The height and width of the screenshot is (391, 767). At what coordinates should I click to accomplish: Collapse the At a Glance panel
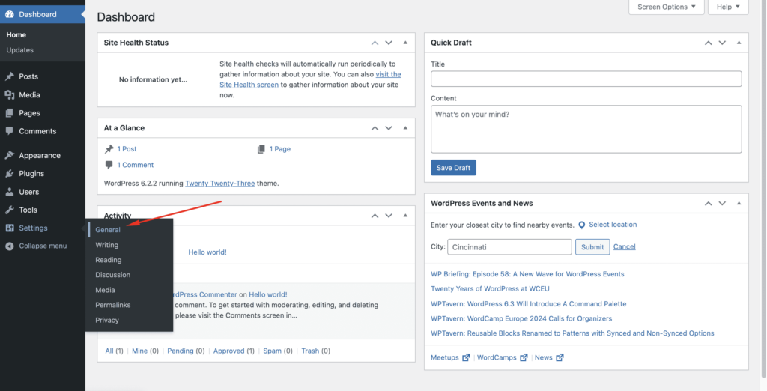[405, 128]
